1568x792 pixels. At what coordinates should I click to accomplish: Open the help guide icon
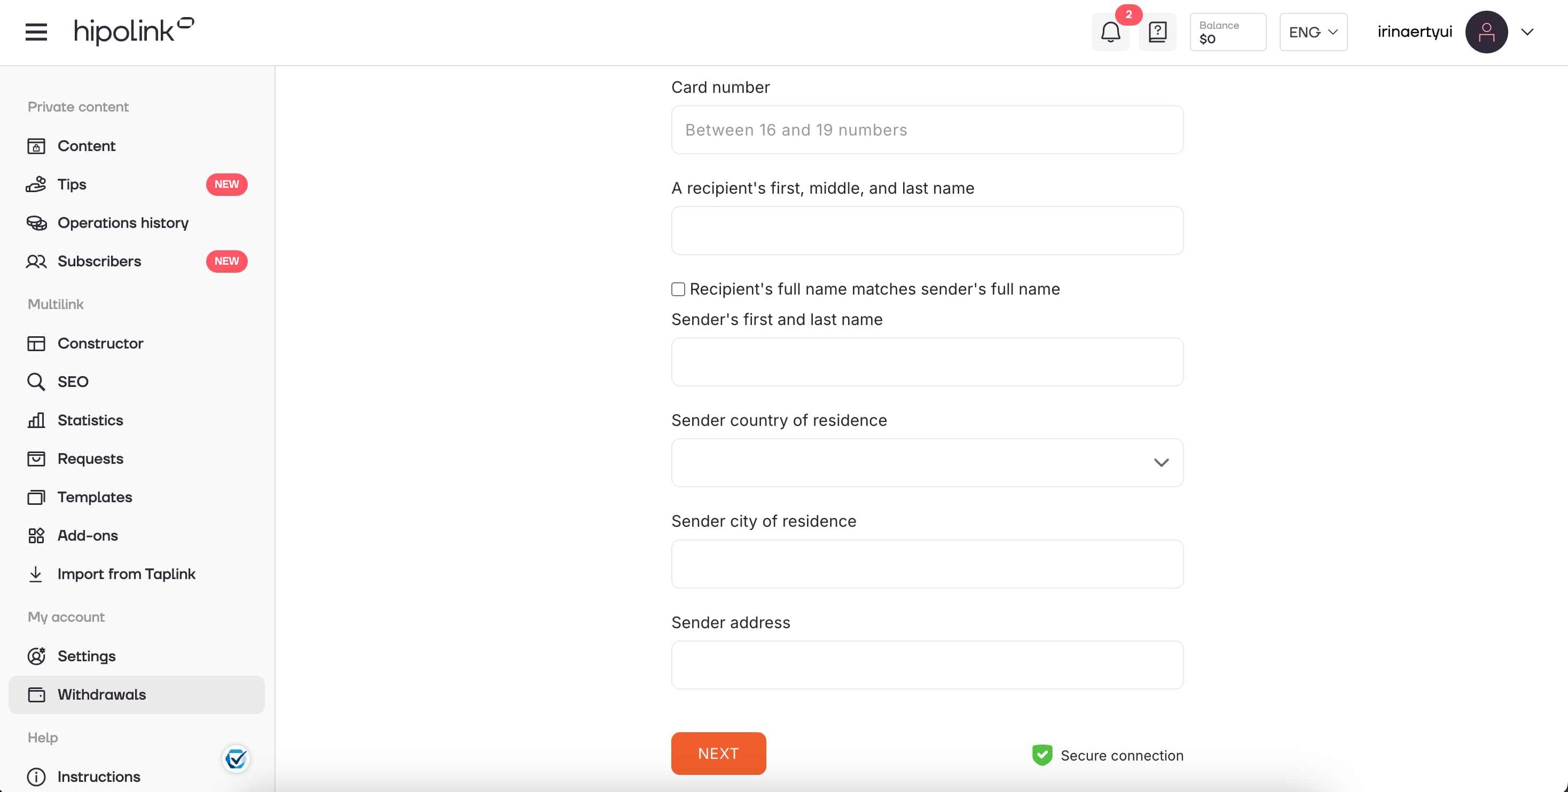1157,31
